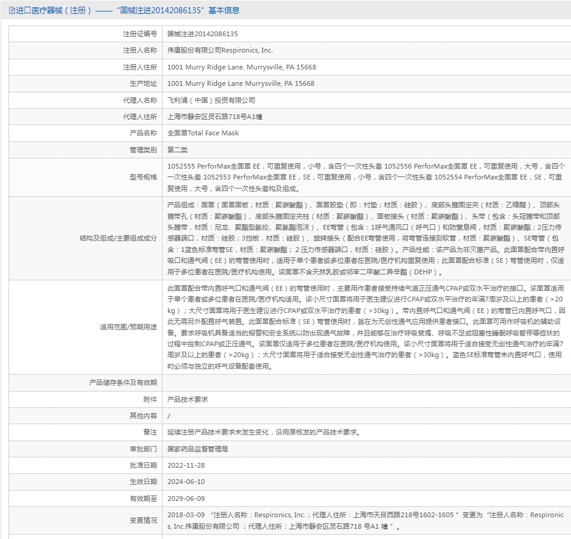Click the 型号规格 label
The width and height of the screenshot is (571, 539).
point(143,177)
